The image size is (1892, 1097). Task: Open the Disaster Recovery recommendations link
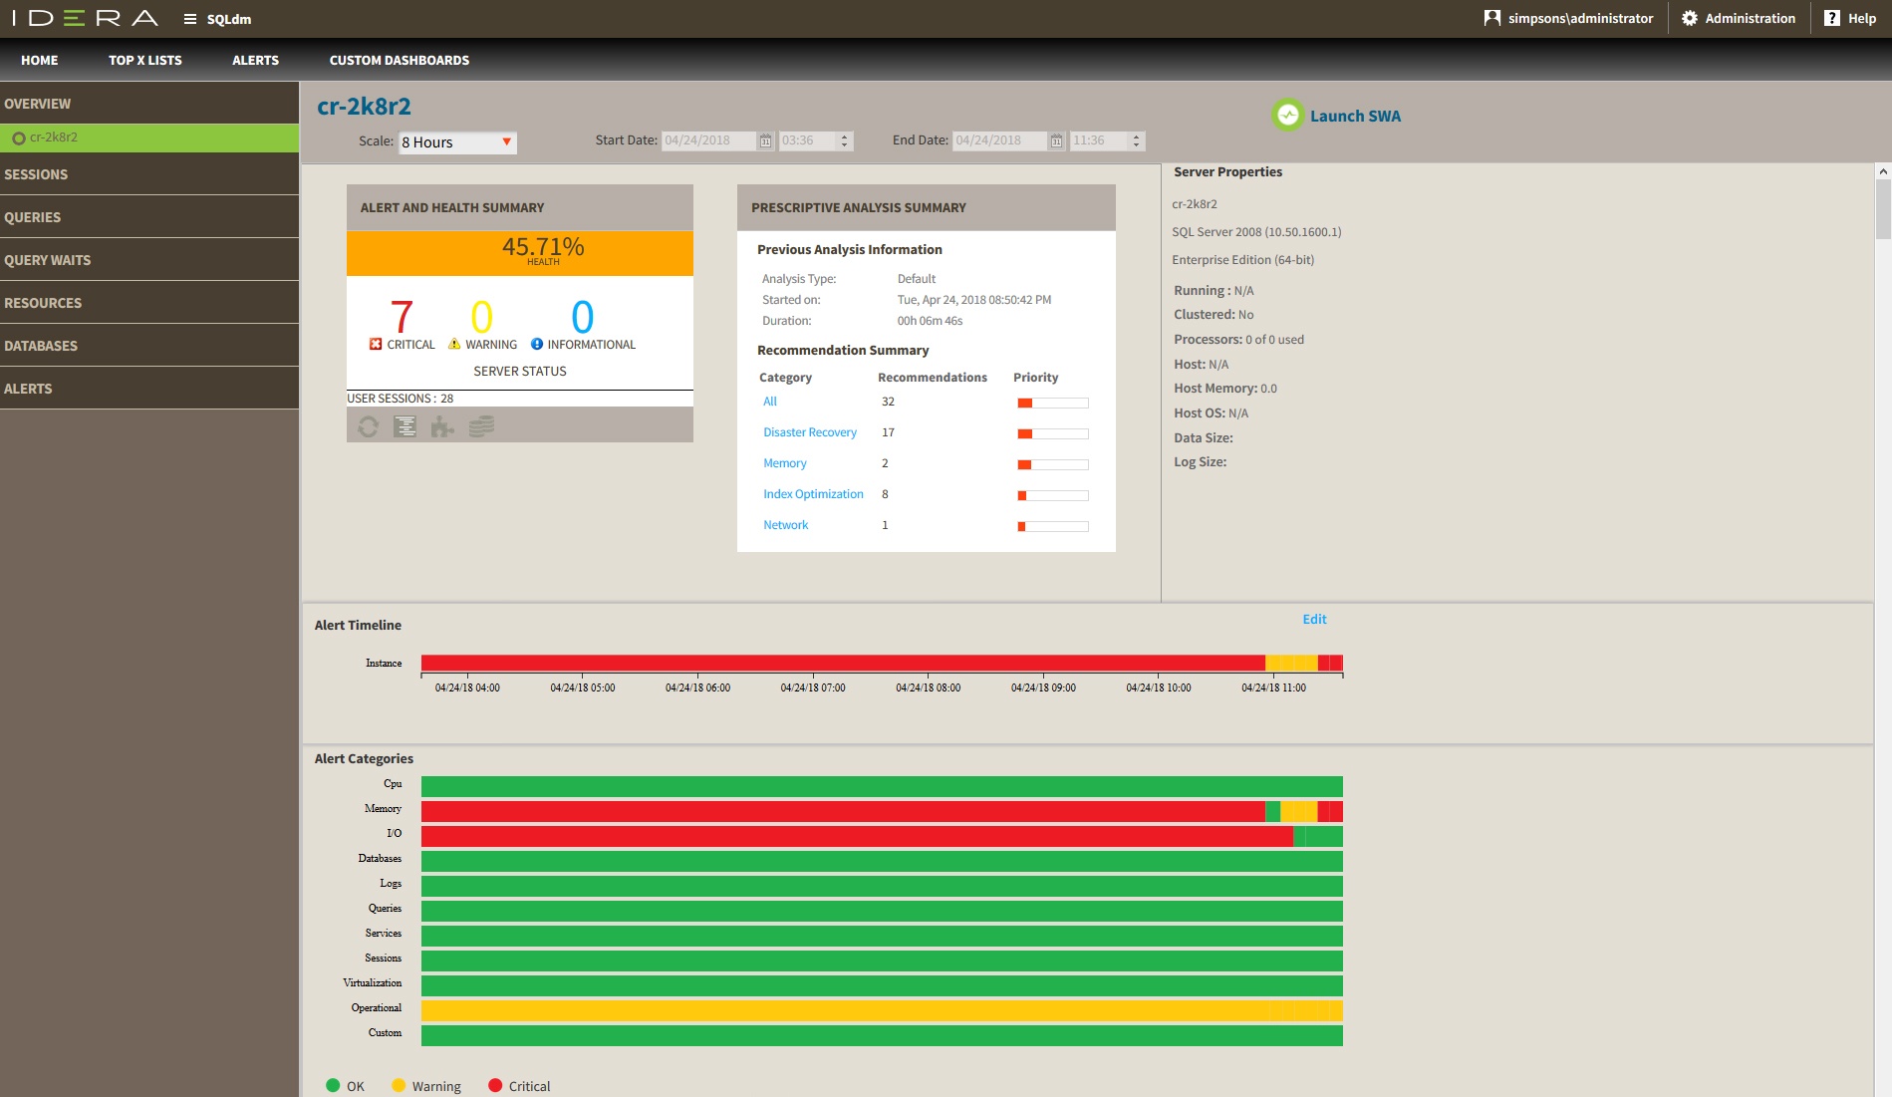coord(809,432)
